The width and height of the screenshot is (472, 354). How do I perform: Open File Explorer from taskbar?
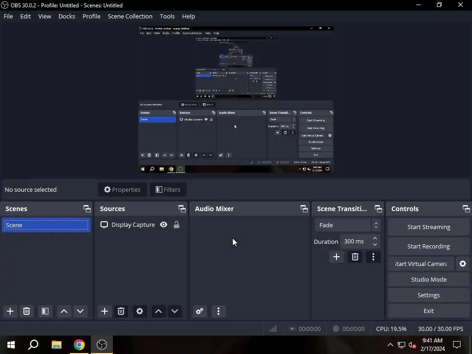(56, 345)
